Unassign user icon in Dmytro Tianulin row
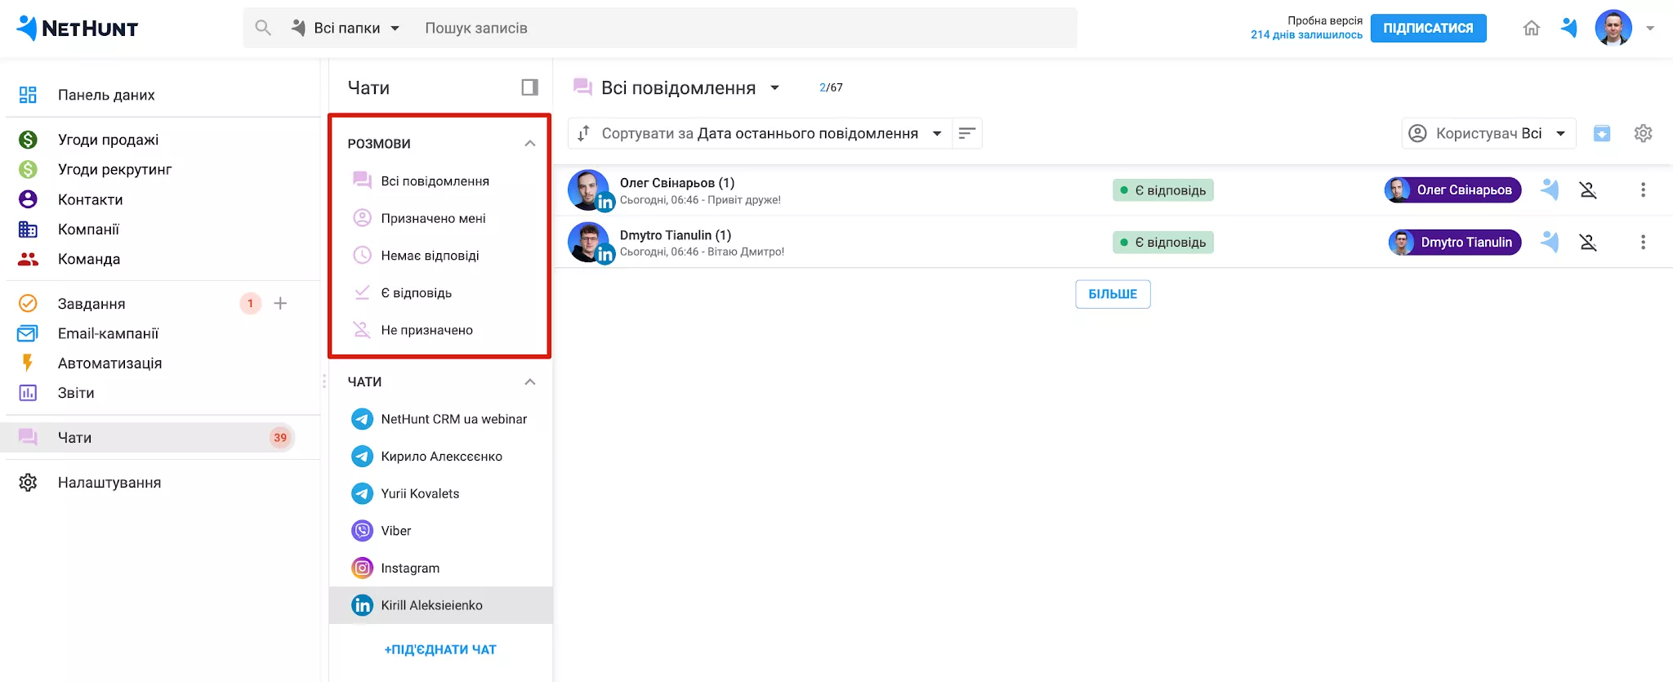1673x682 pixels. click(1588, 243)
